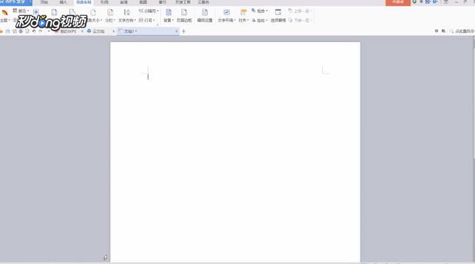Open the 页面边框 page borders tool

(x=184, y=16)
